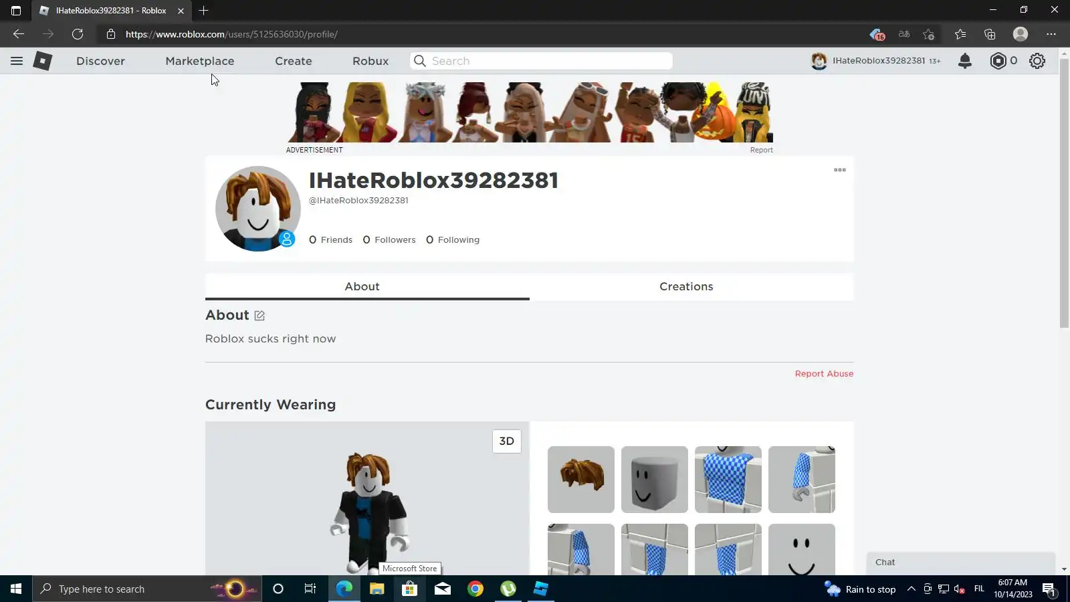The height and width of the screenshot is (602, 1070).
Task: Open the Discover page
Action: click(100, 61)
